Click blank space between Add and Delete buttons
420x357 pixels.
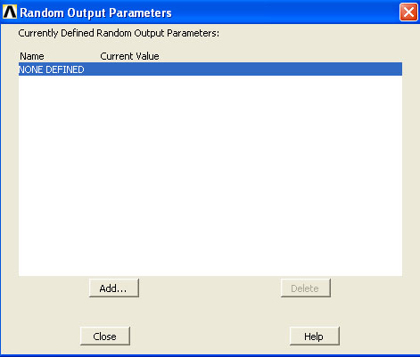[x=210, y=288]
